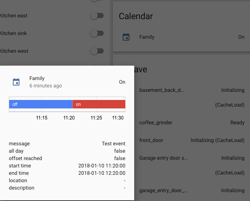Toggle the Kitchen sink switch

pyautogui.click(x=97, y=33)
